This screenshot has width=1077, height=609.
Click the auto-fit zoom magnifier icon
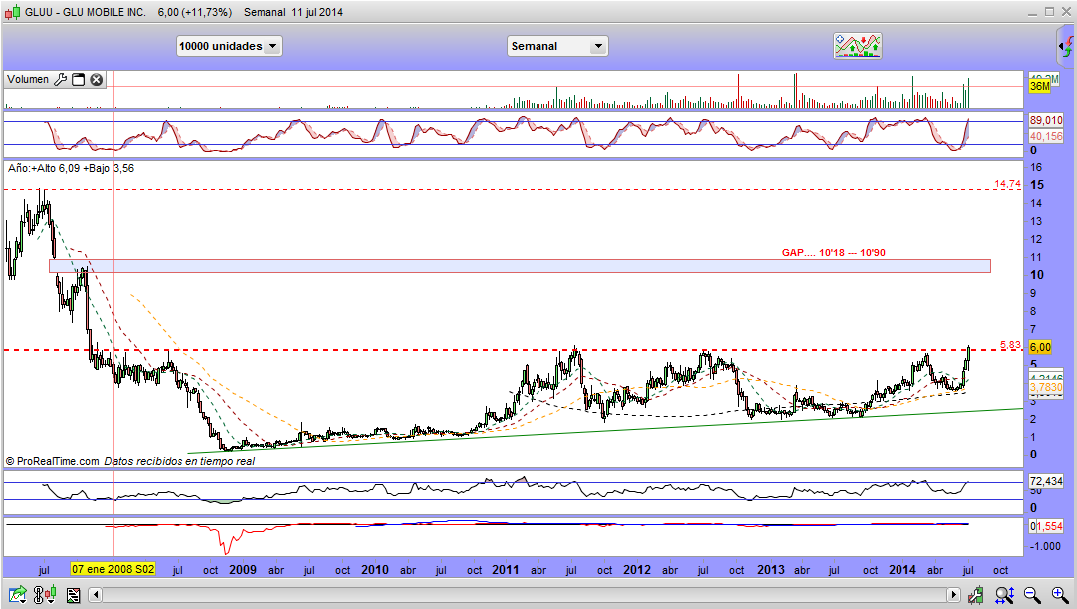pyautogui.click(x=1004, y=595)
